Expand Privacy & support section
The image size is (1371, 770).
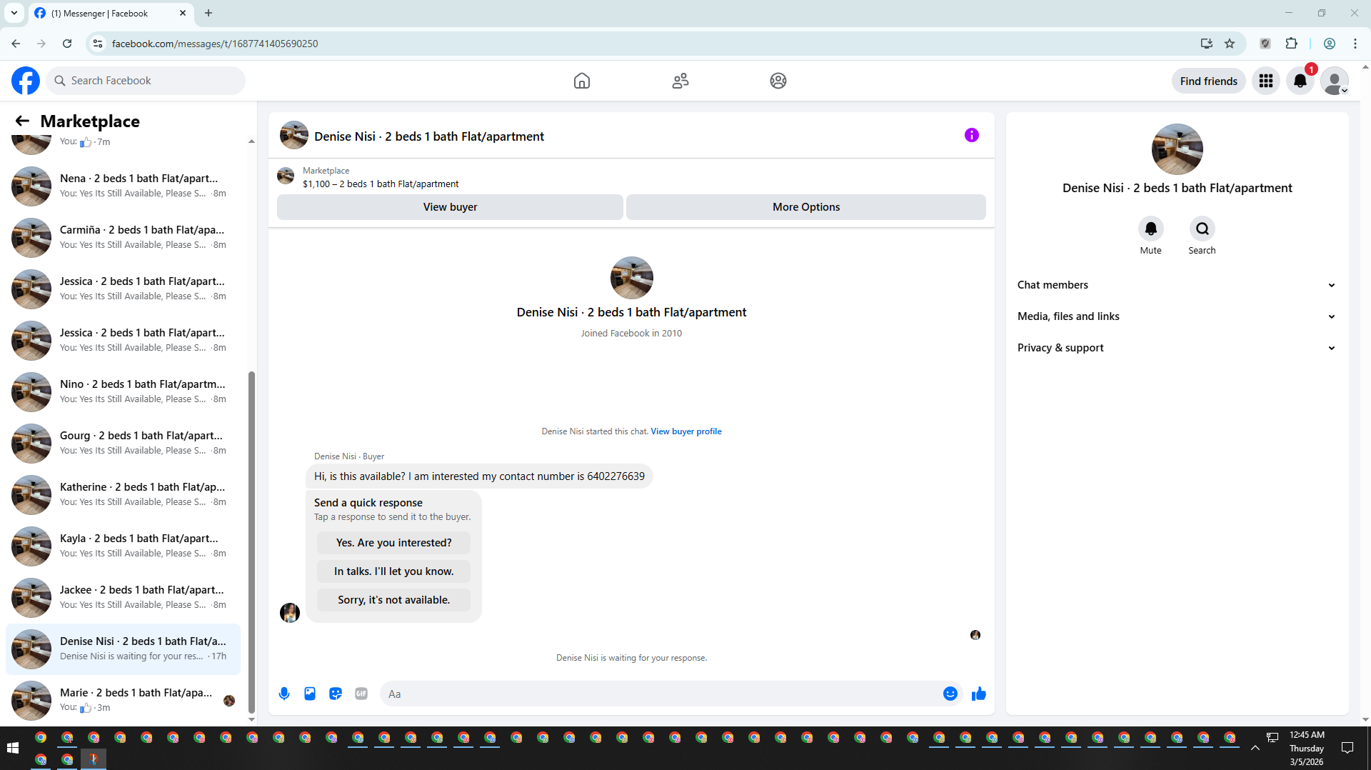click(1177, 348)
